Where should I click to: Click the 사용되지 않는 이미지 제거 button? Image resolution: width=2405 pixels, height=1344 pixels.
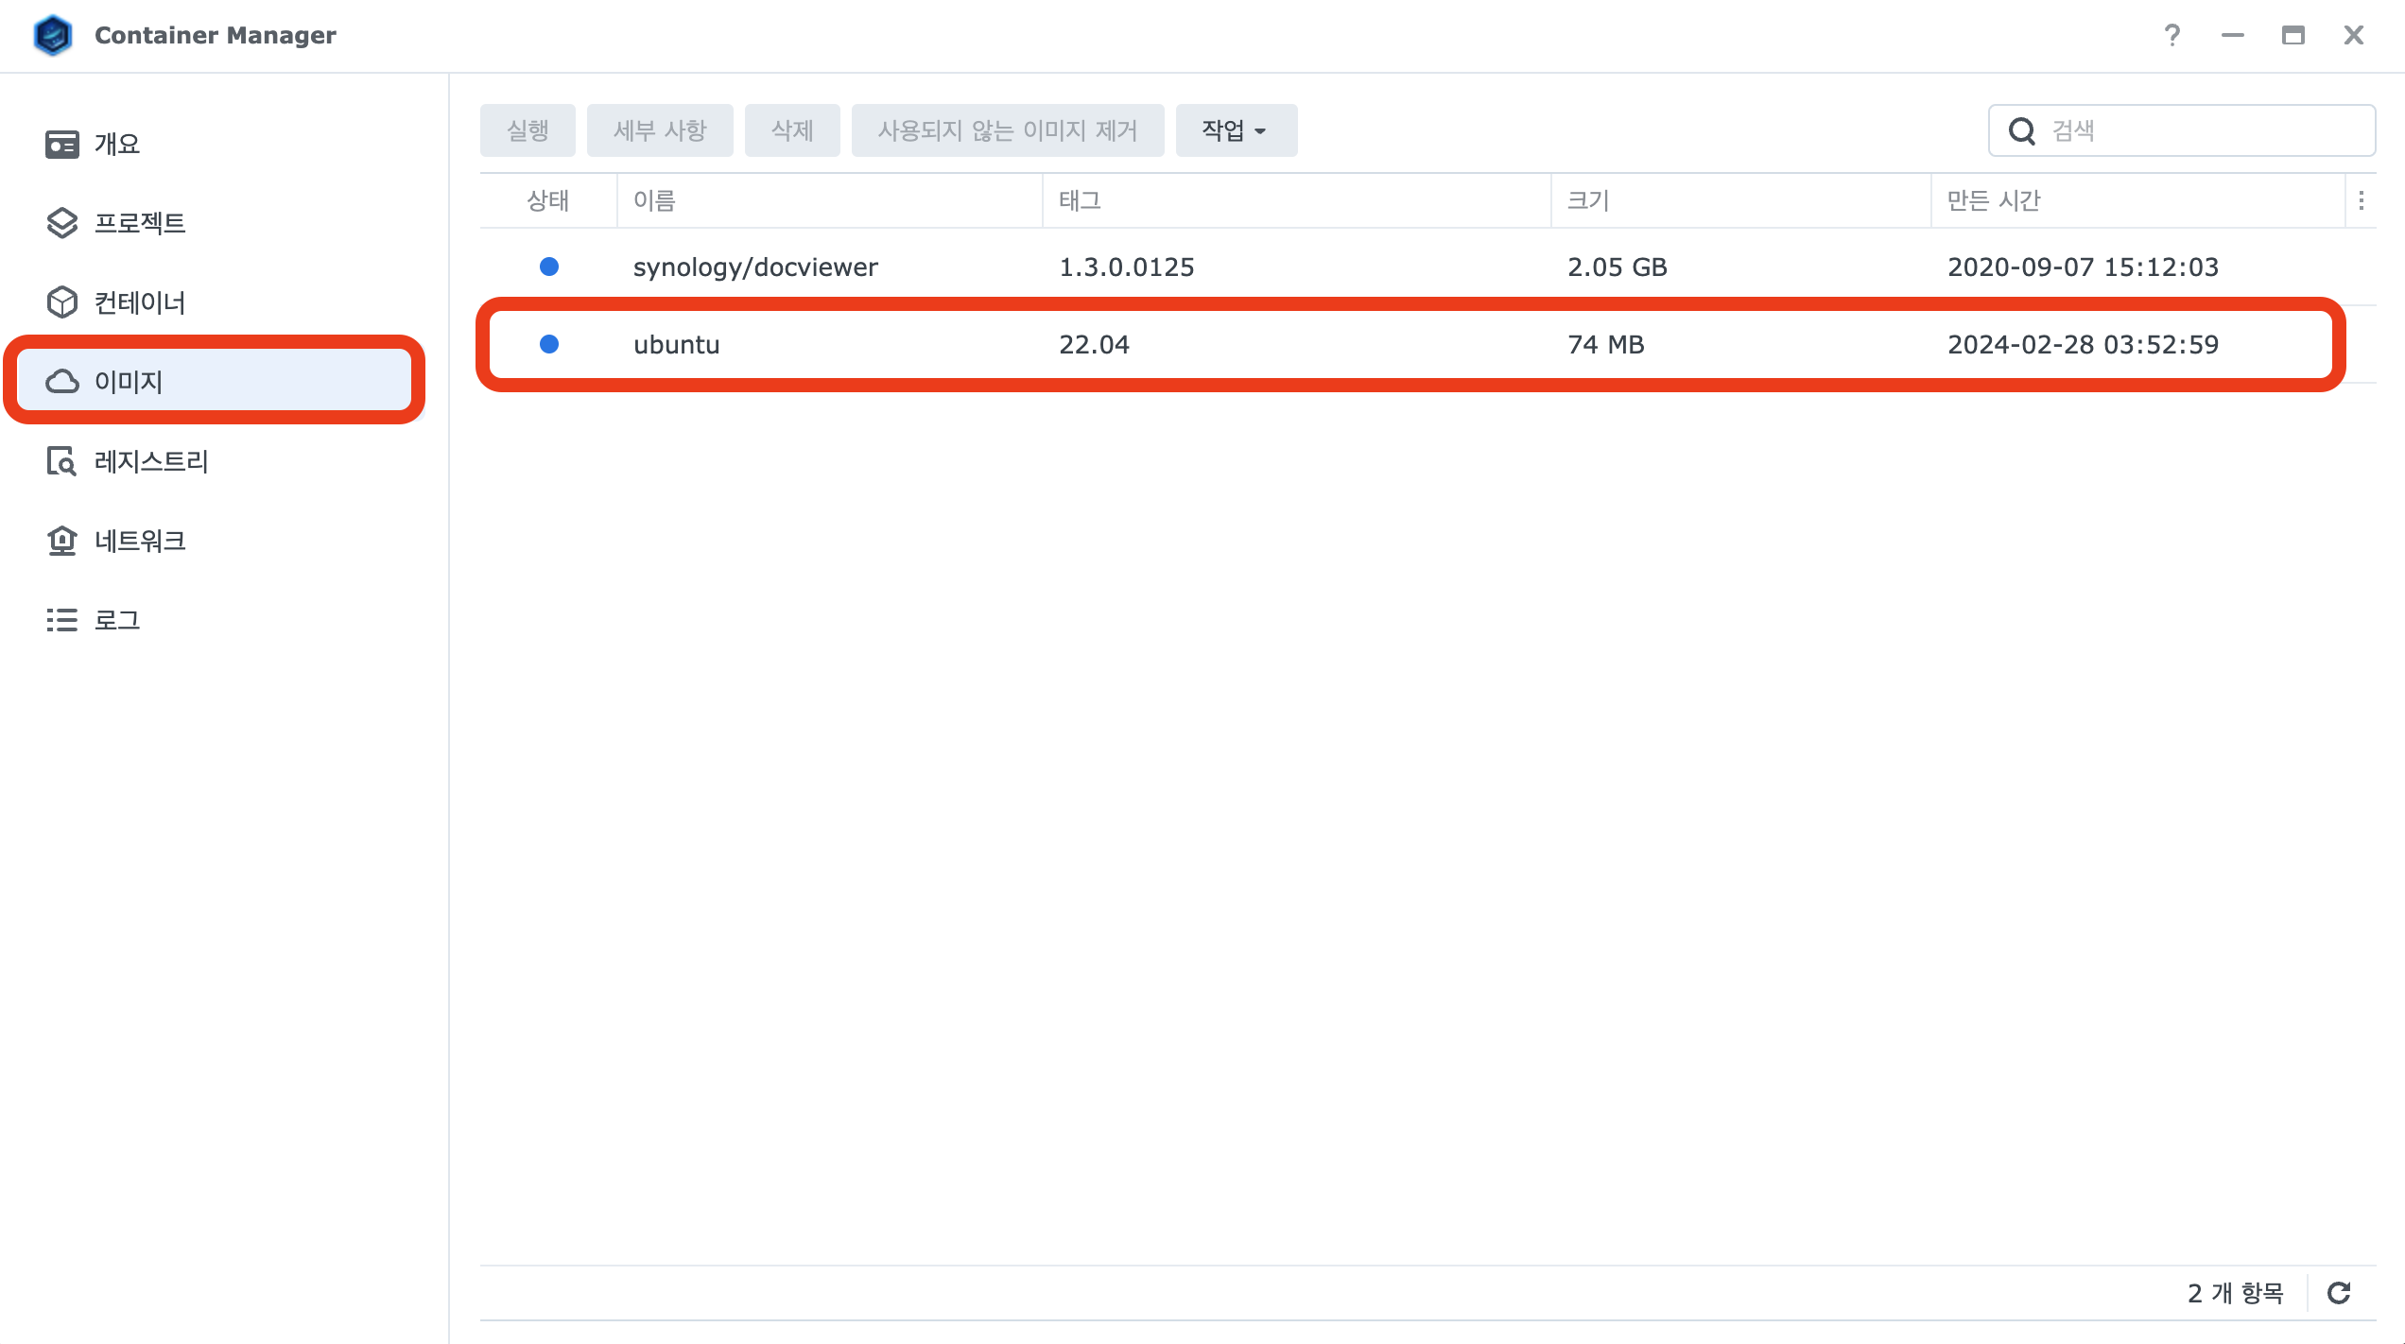(x=1007, y=130)
